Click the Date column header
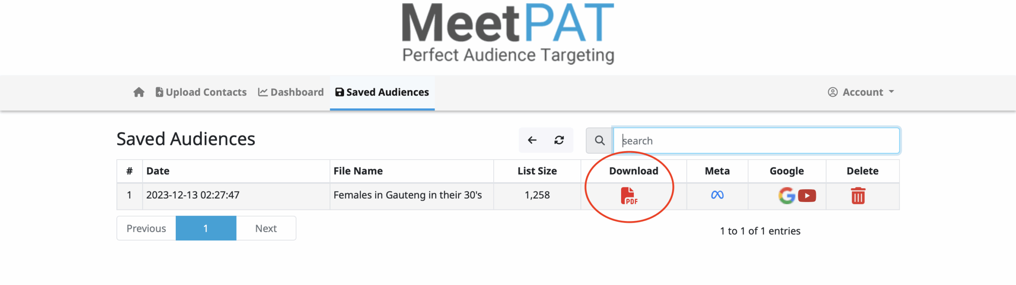This screenshot has width=1016, height=285. (158, 171)
